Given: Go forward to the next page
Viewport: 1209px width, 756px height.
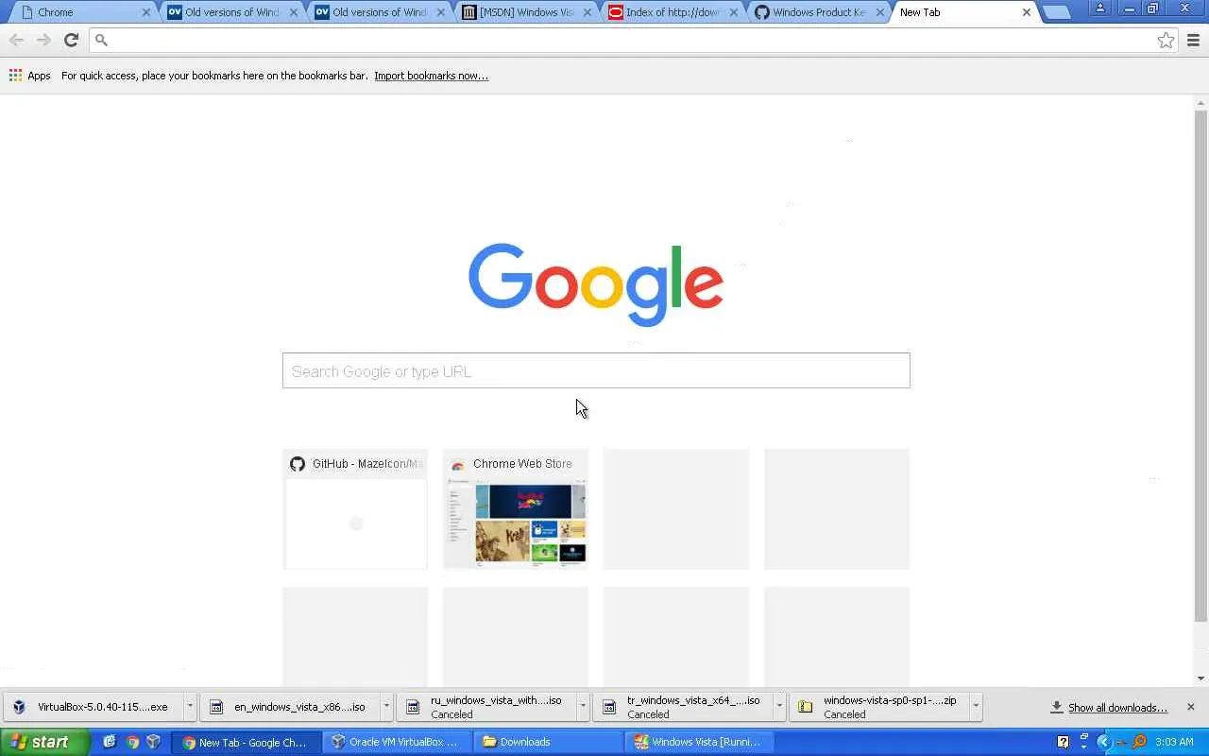Looking at the screenshot, I should (43, 40).
